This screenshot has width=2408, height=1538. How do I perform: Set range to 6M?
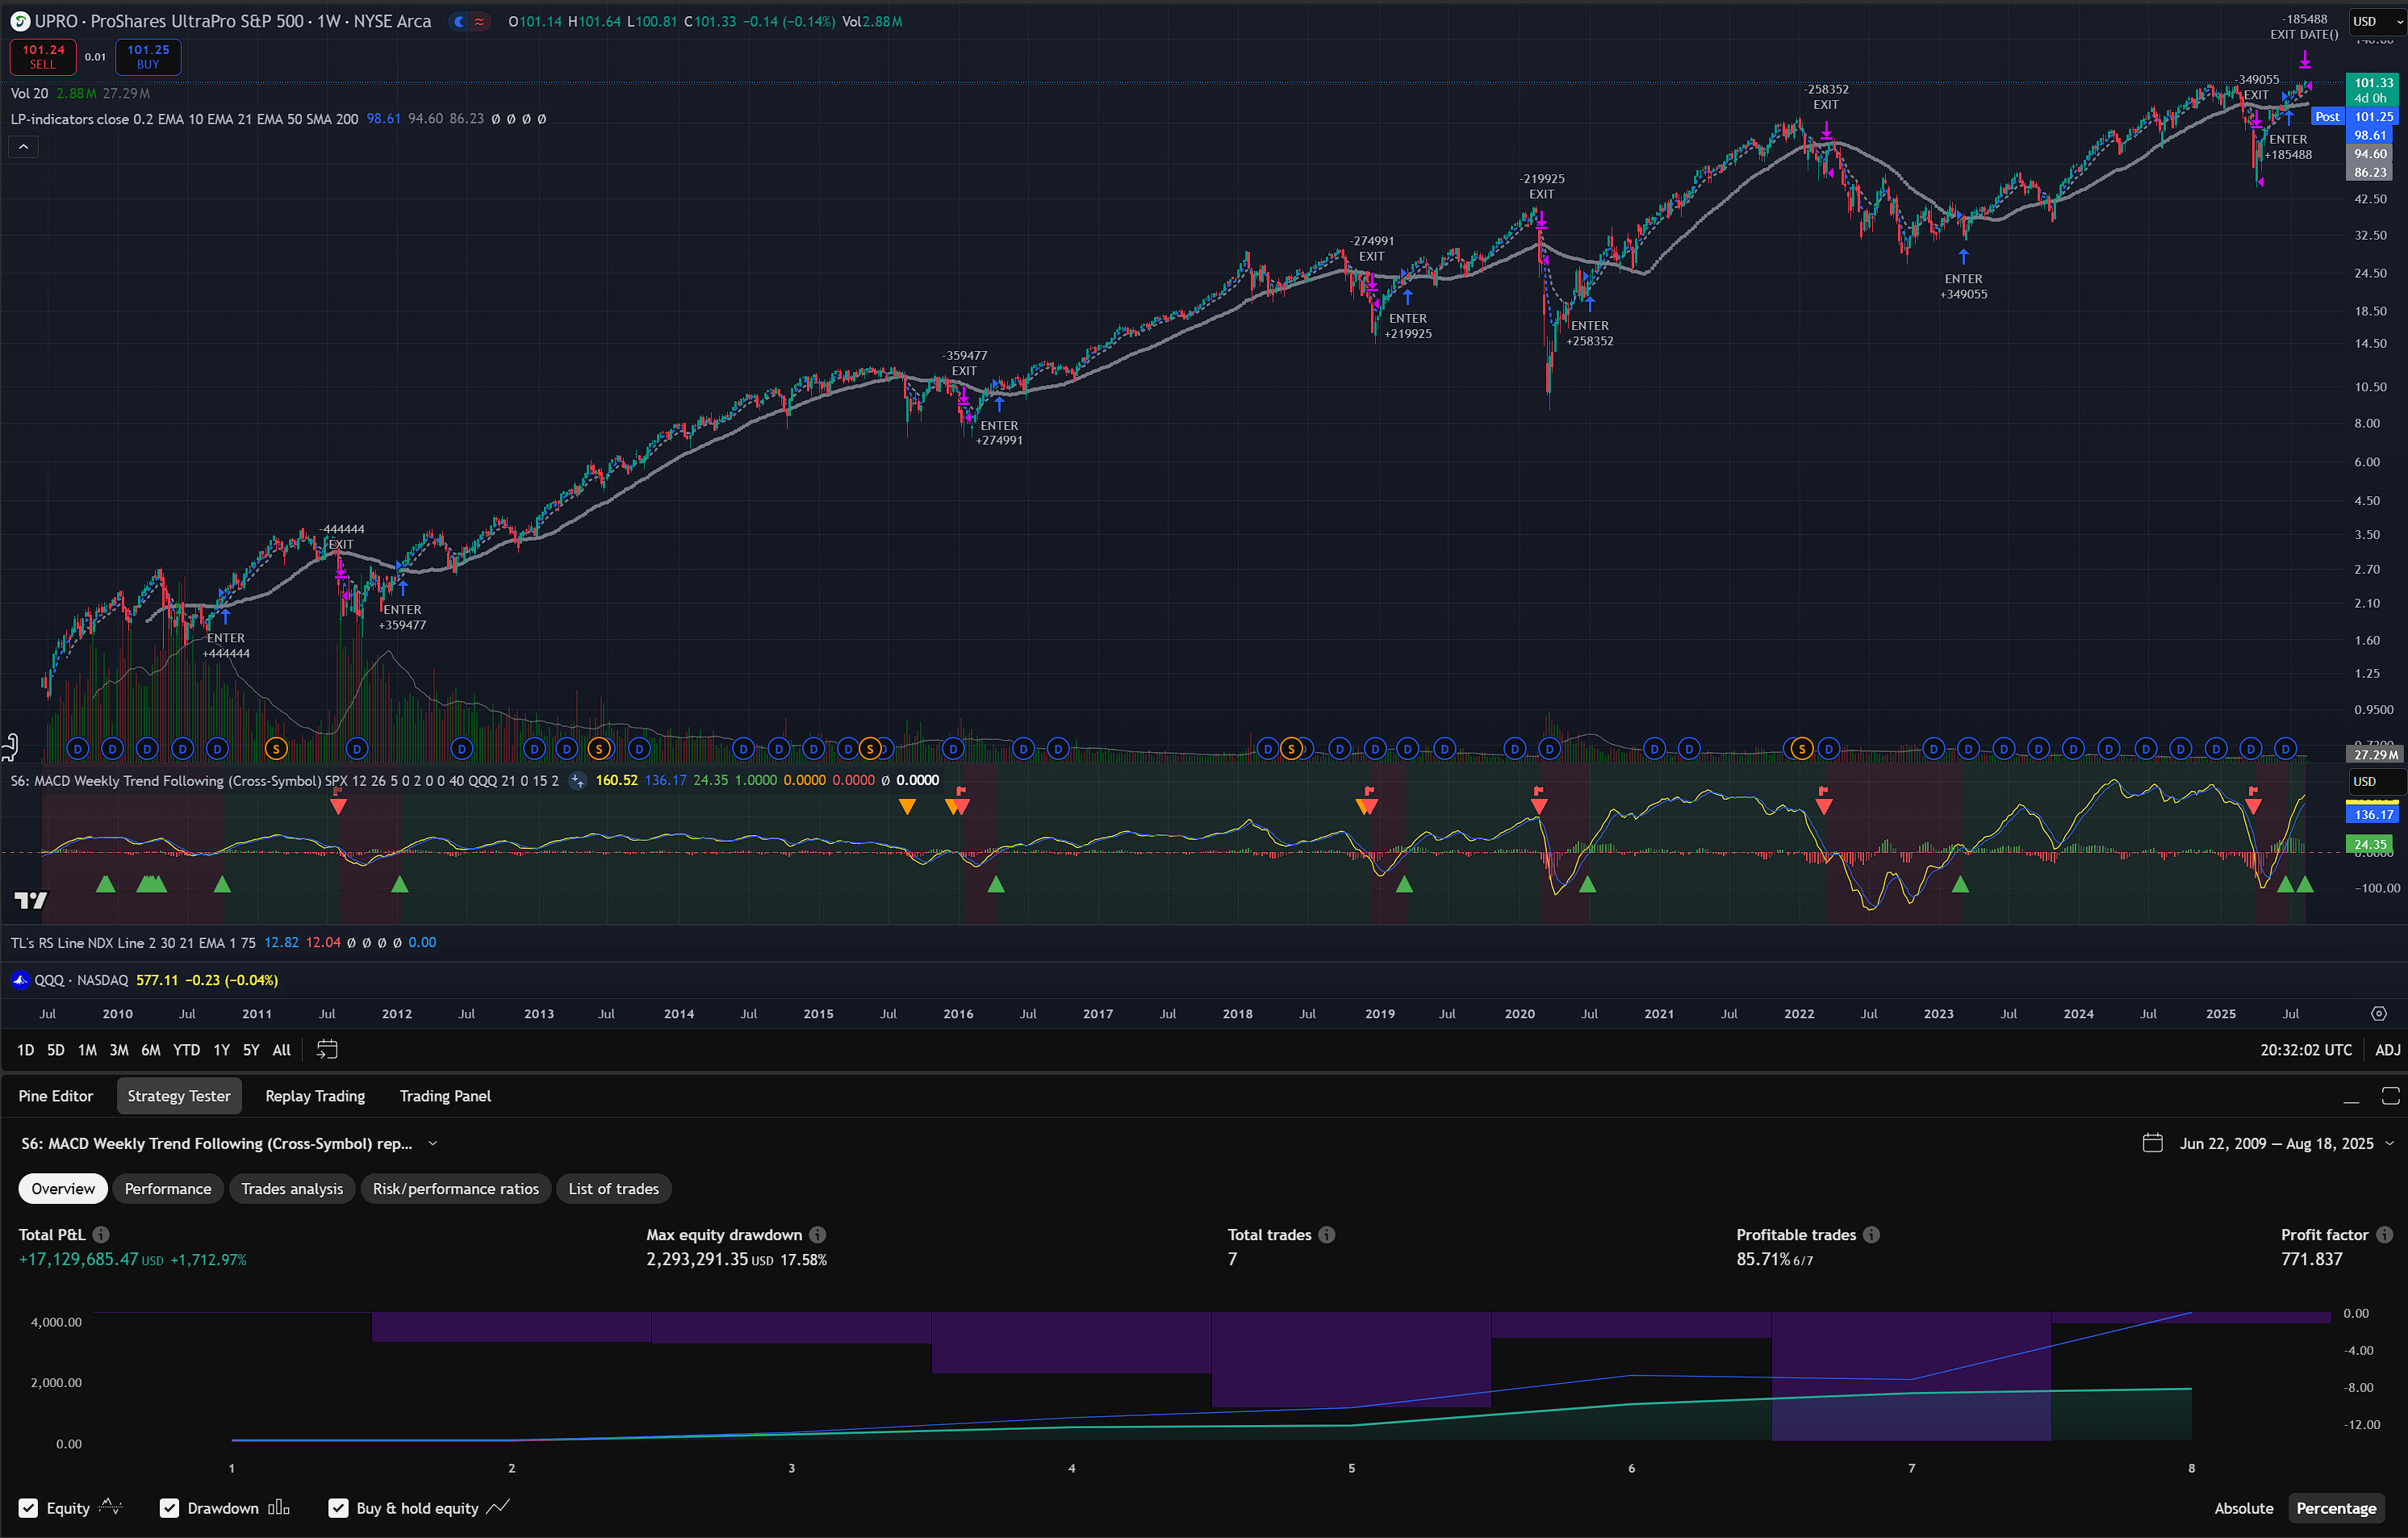[x=151, y=1049]
